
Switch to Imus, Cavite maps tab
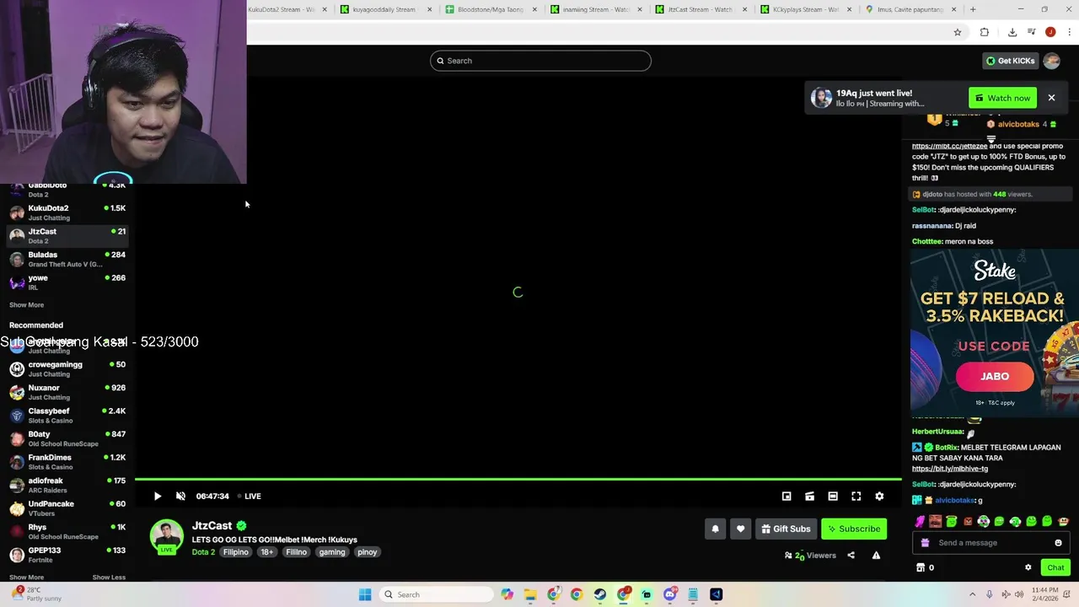click(912, 9)
